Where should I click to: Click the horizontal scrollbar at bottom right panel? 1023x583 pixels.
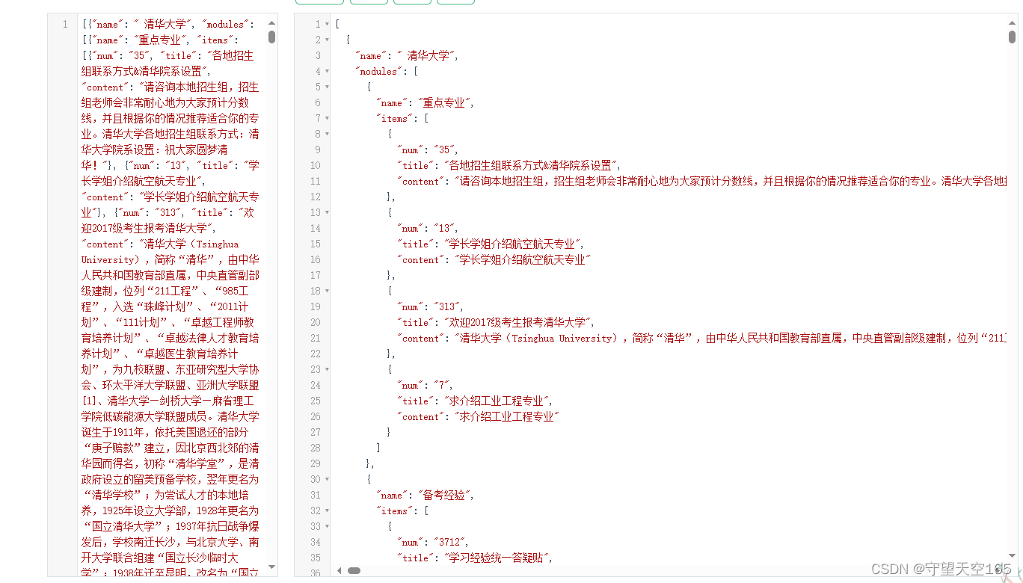click(353, 570)
